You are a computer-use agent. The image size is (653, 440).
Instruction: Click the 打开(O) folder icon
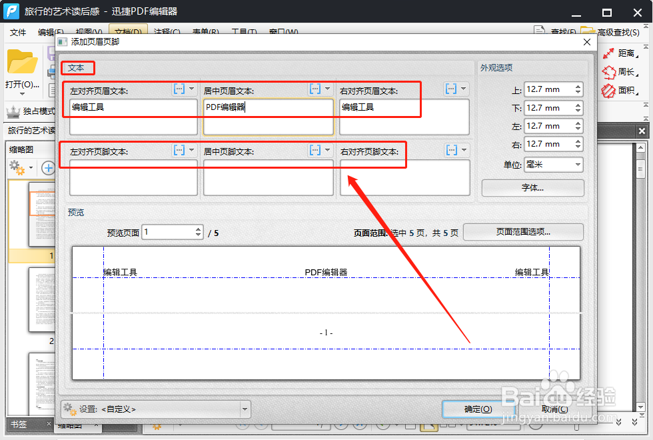[x=22, y=63]
